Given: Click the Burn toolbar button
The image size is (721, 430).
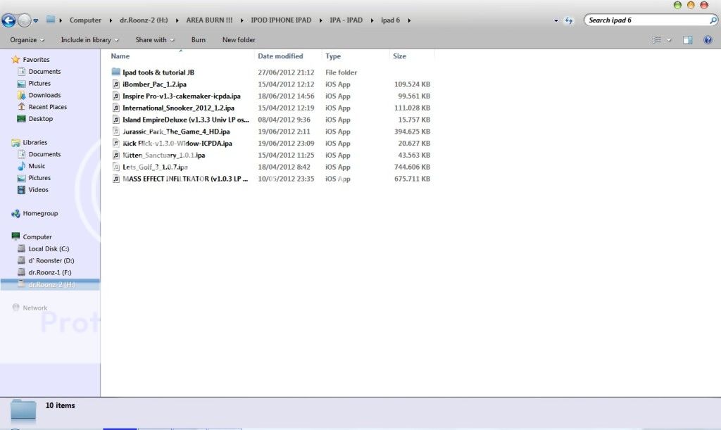Looking at the screenshot, I should pos(198,40).
